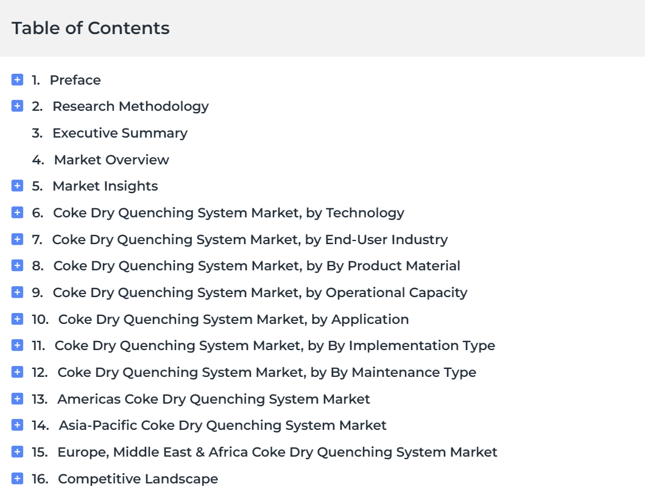This screenshot has width=645, height=495.
Task: Select Research Methodology entry text
Action: [130, 107]
